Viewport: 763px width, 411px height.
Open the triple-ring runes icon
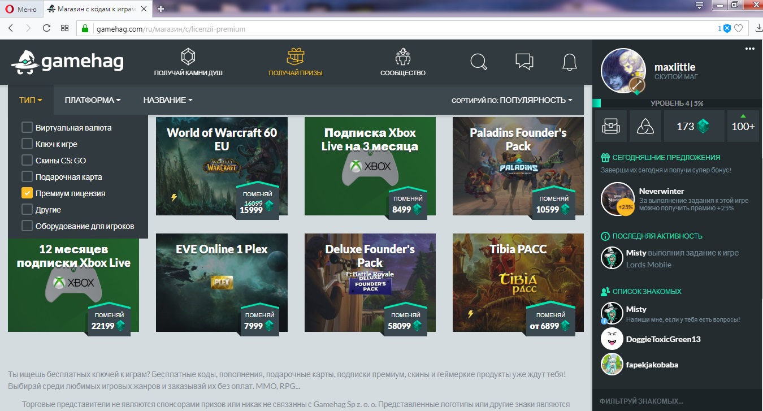[645, 126]
